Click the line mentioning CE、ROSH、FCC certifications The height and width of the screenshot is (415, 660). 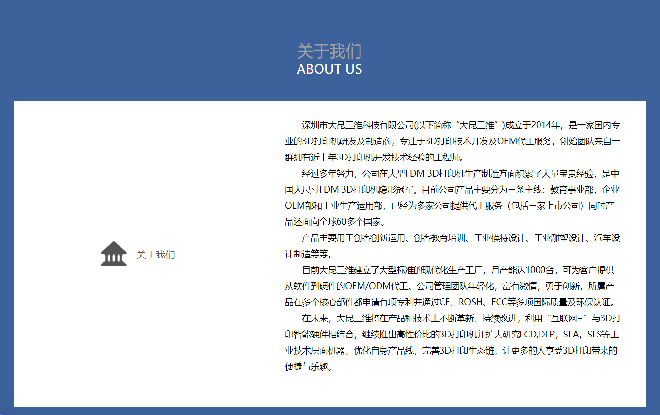coord(452,302)
